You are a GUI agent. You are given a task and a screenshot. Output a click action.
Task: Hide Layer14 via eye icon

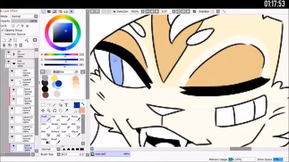[x=12, y=136]
